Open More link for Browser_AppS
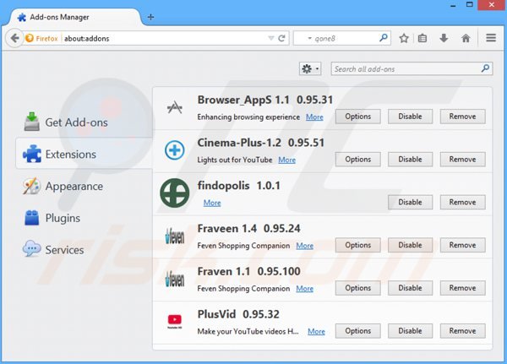The image size is (507, 364). tap(314, 117)
